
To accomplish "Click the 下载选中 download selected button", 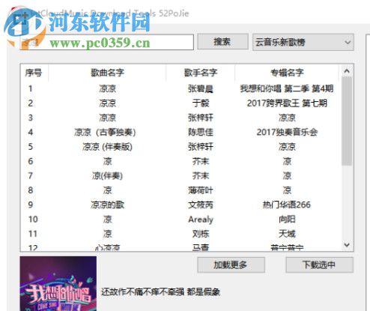I will pos(319,265).
